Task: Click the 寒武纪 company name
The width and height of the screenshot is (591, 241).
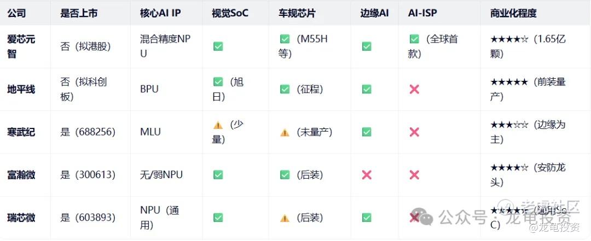Action: tap(21, 132)
